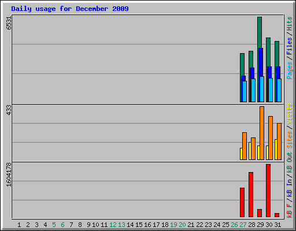
Task: Click day label 27 on the x-axis
Action: (x=243, y=225)
